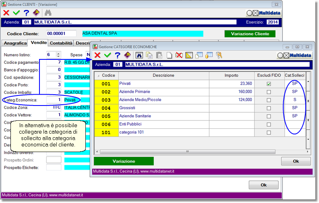The width and height of the screenshot is (319, 203).
Task: Check Escludi FIDO for Grossisti row
Action: pos(269,108)
